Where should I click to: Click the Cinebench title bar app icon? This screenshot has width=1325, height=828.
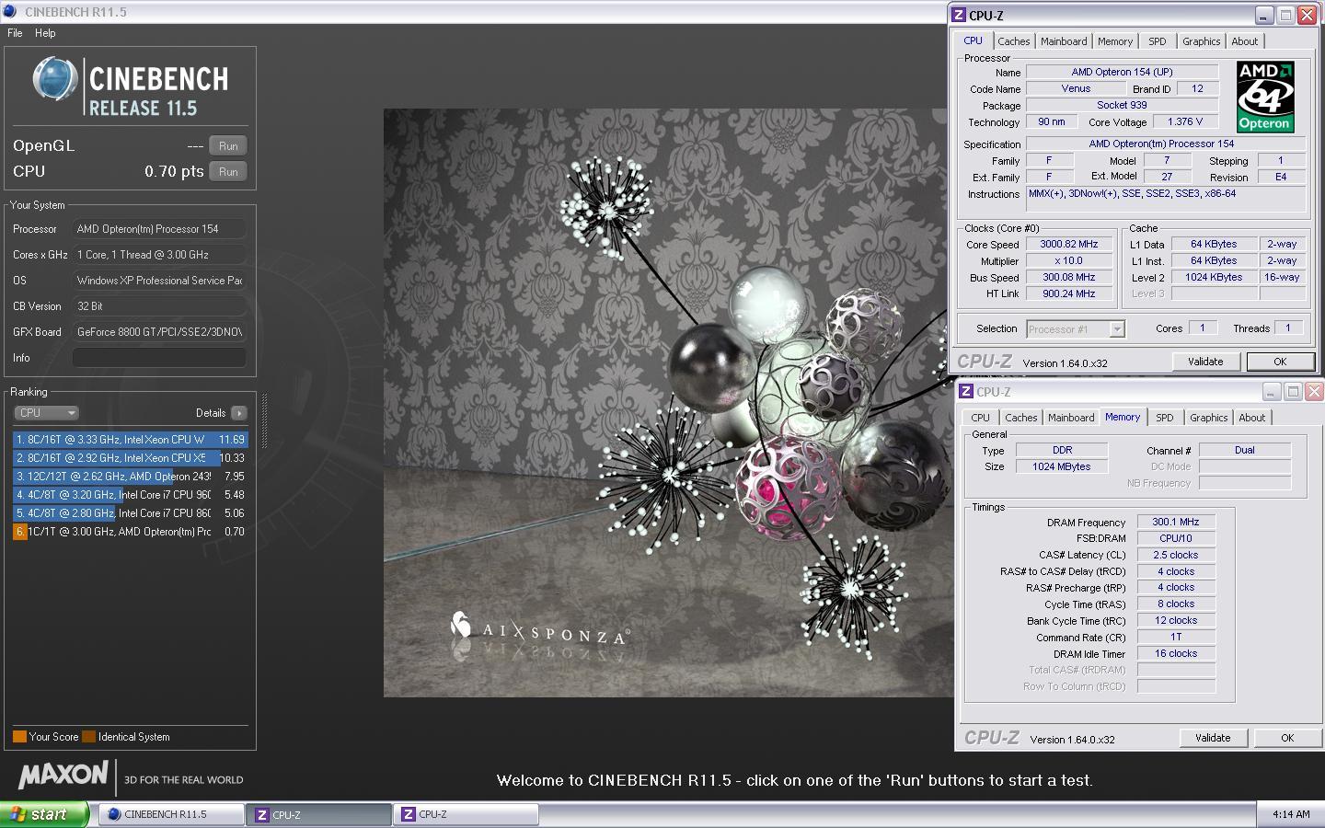pyautogui.click(x=11, y=12)
